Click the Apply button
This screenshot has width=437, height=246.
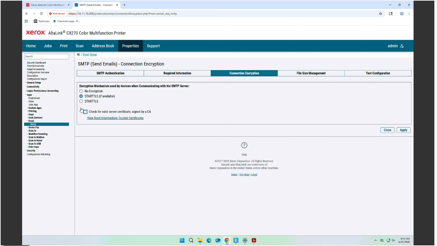point(403,130)
